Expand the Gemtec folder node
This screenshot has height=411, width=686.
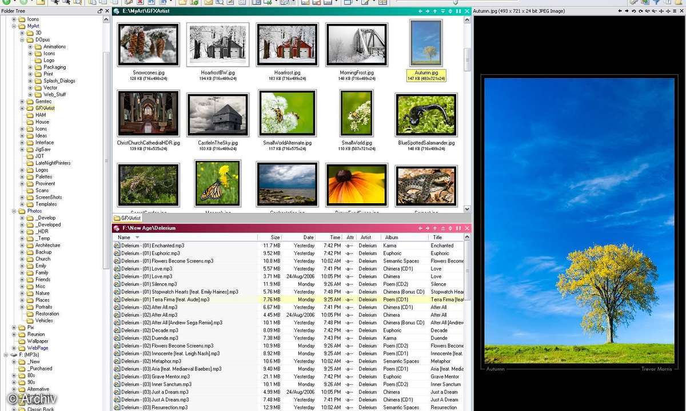[22, 101]
